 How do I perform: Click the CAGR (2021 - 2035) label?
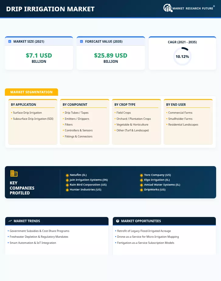(x=182, y=42)
